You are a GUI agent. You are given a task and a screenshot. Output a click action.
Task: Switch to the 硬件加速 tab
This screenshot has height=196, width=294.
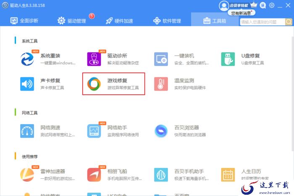[119, 21]
